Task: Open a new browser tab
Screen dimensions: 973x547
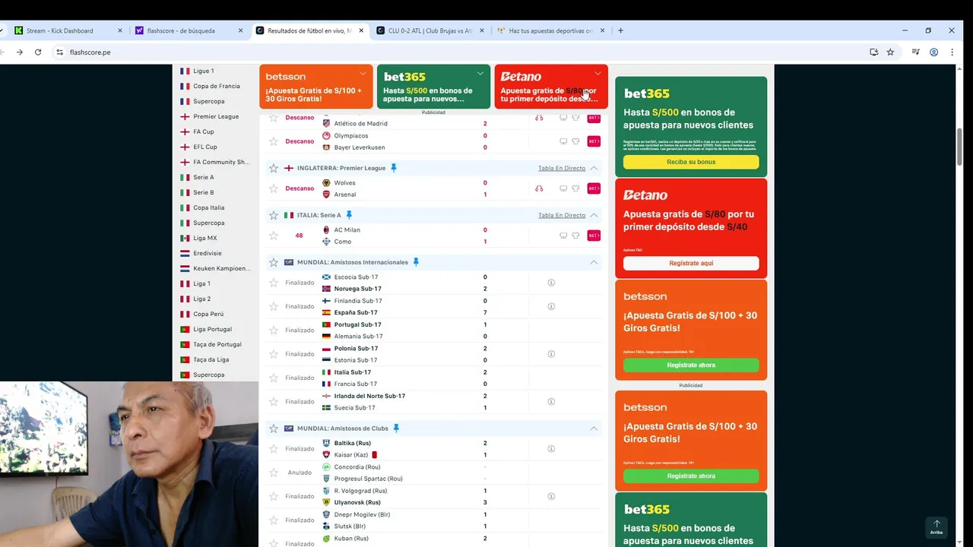Action: (620, 31)
